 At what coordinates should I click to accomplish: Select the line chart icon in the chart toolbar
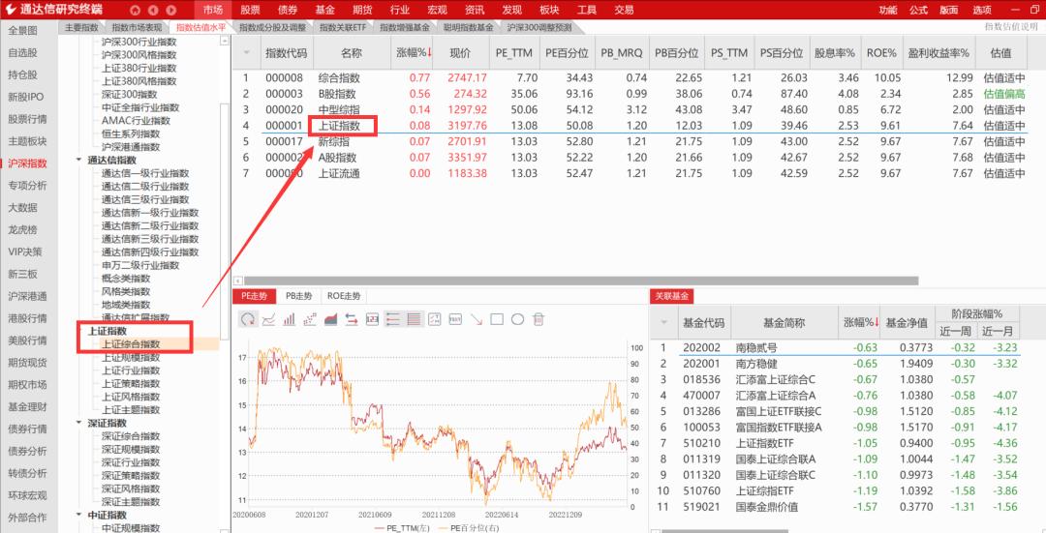[268, 320]
